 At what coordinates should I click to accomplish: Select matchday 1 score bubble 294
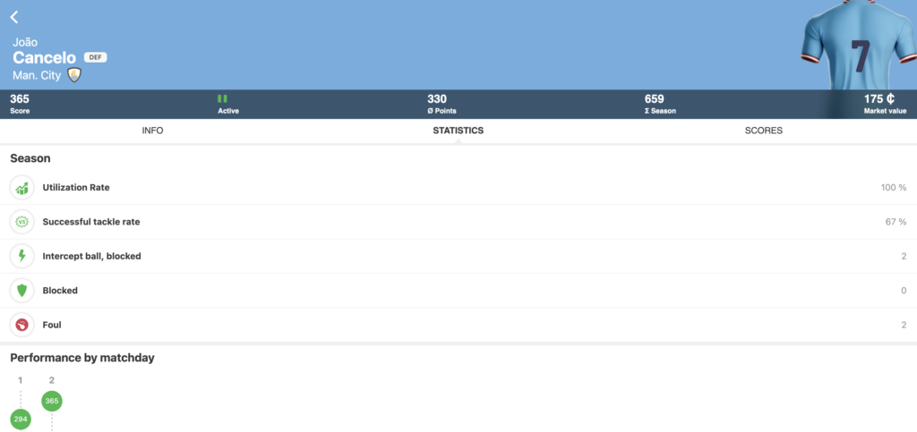click(21, 419)
